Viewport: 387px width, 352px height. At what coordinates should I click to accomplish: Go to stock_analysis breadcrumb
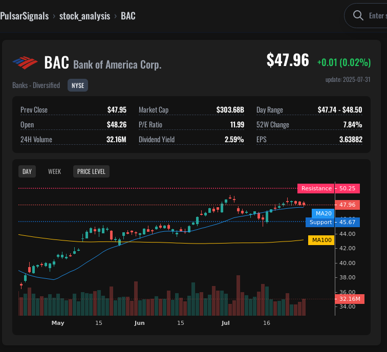click(84, 16)
